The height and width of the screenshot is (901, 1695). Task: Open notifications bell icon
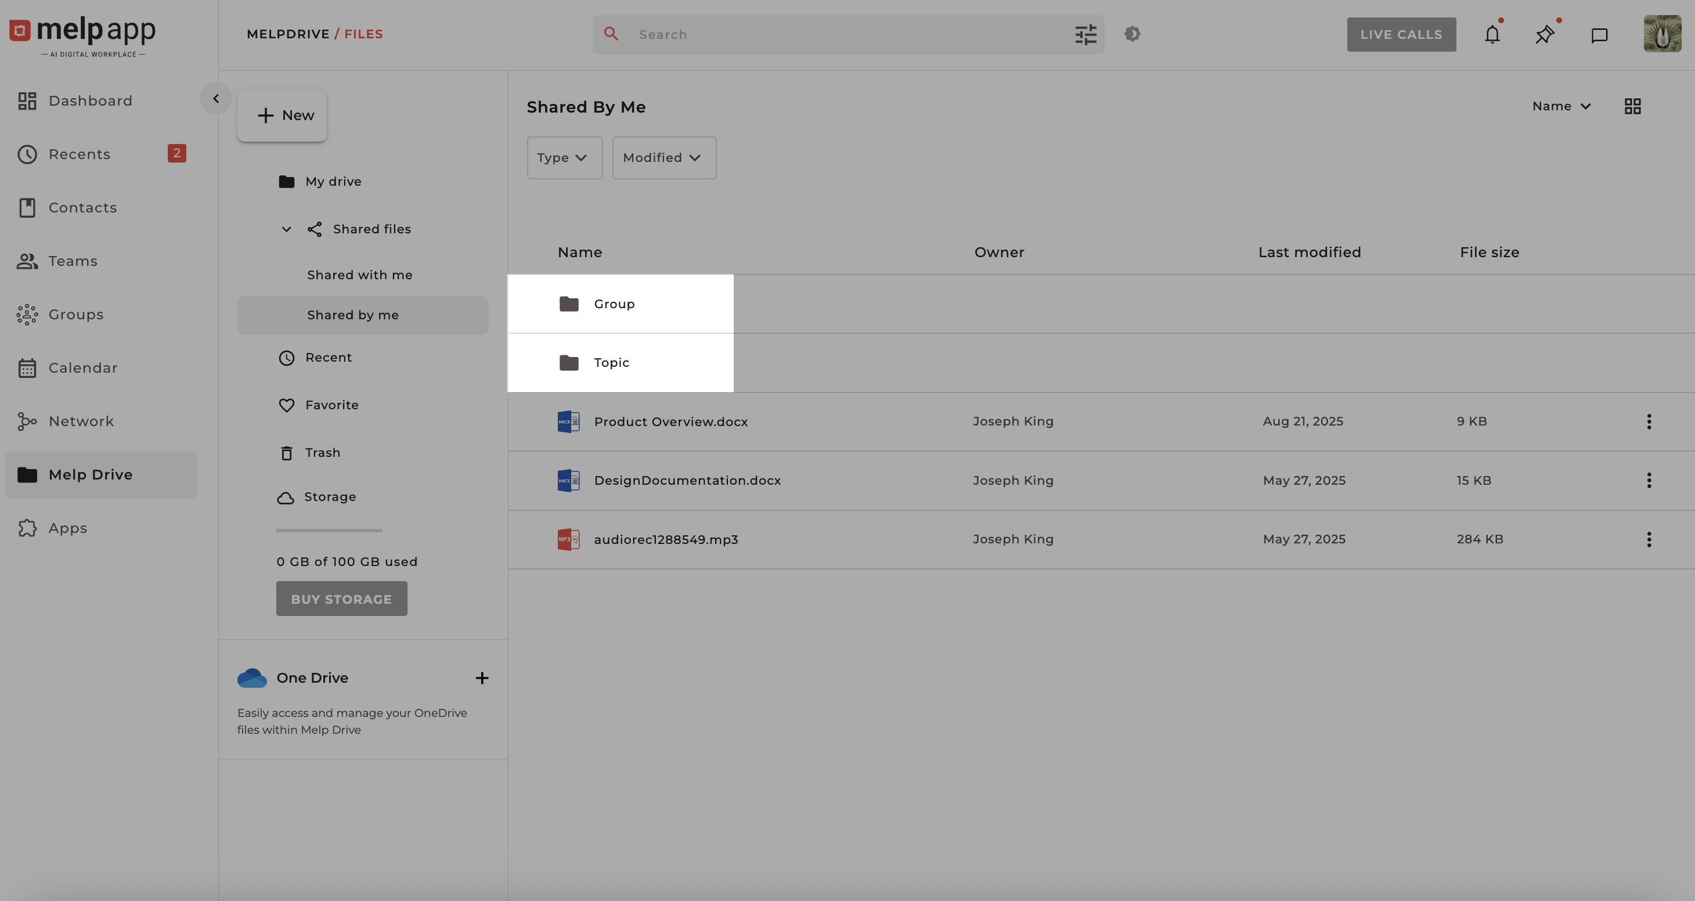coord(1492,34)
